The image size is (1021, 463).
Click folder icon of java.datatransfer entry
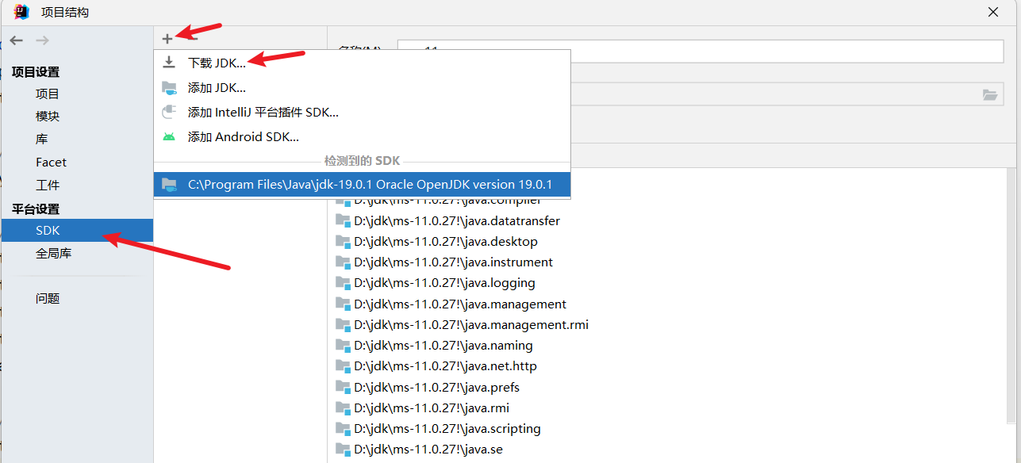[x=343, y=220]
